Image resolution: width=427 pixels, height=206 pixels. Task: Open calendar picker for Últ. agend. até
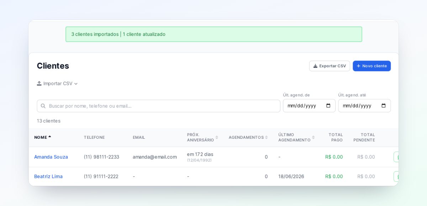coord(384,106)
